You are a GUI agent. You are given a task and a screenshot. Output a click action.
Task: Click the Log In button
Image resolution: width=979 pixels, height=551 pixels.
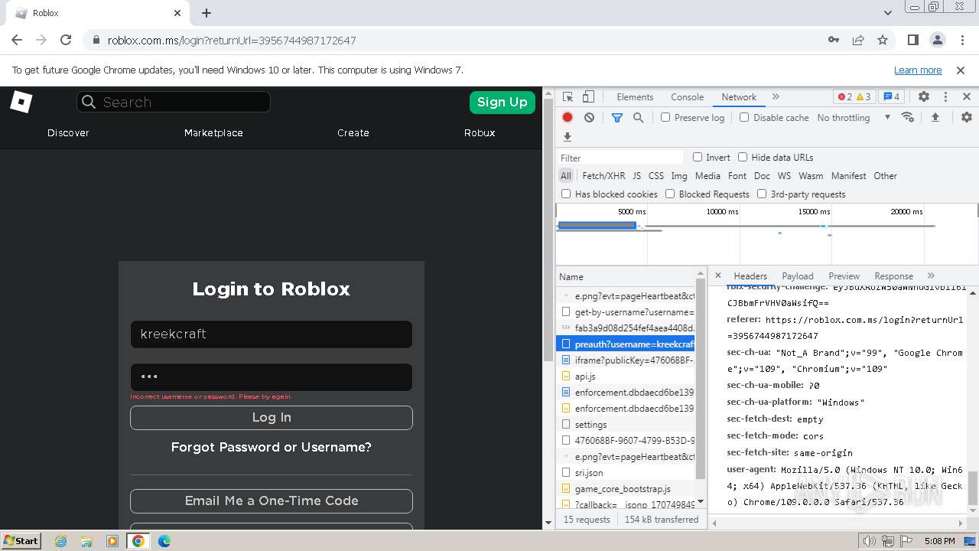[272, 417]
